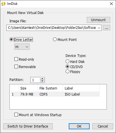Close the ImDisk dialog window
The height and width of the screenshot is (133, 116).
pos(111,4)
